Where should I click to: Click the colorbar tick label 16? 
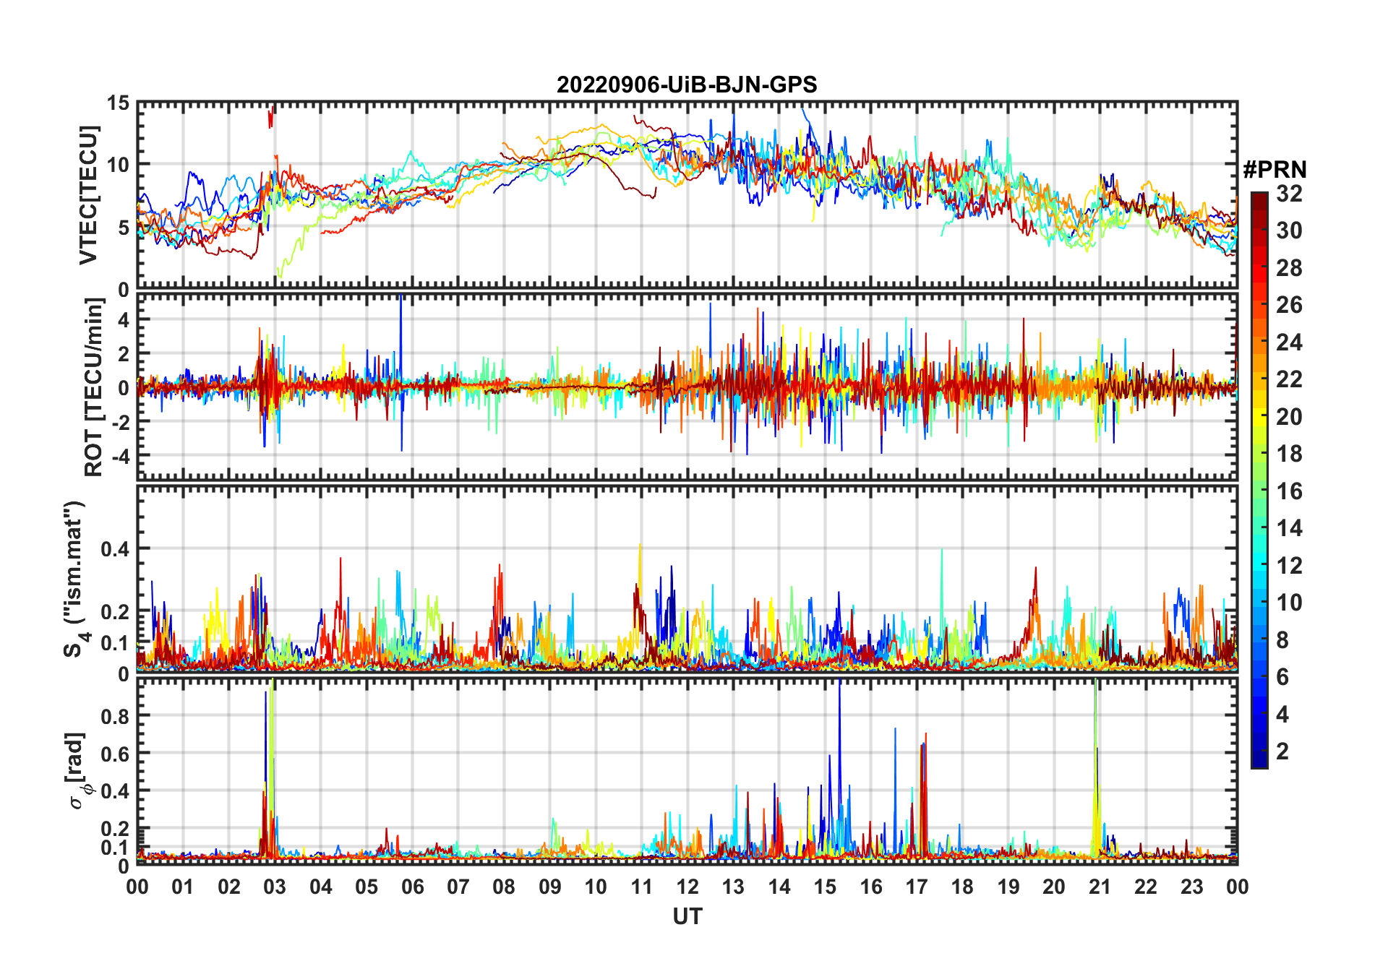click(1289, 491)
